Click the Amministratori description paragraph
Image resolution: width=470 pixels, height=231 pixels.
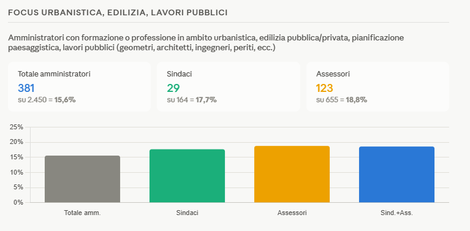[206, 42]
